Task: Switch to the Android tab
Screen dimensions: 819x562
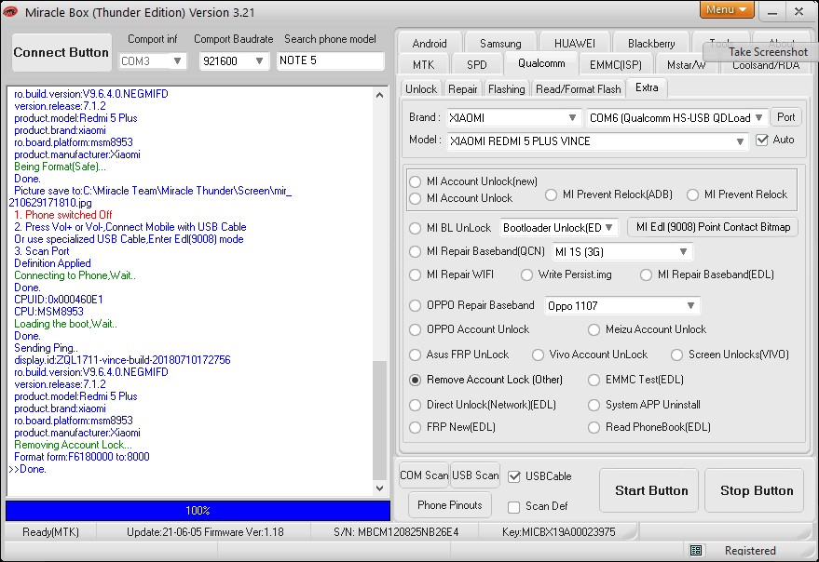Action: (x=430, y=44)
